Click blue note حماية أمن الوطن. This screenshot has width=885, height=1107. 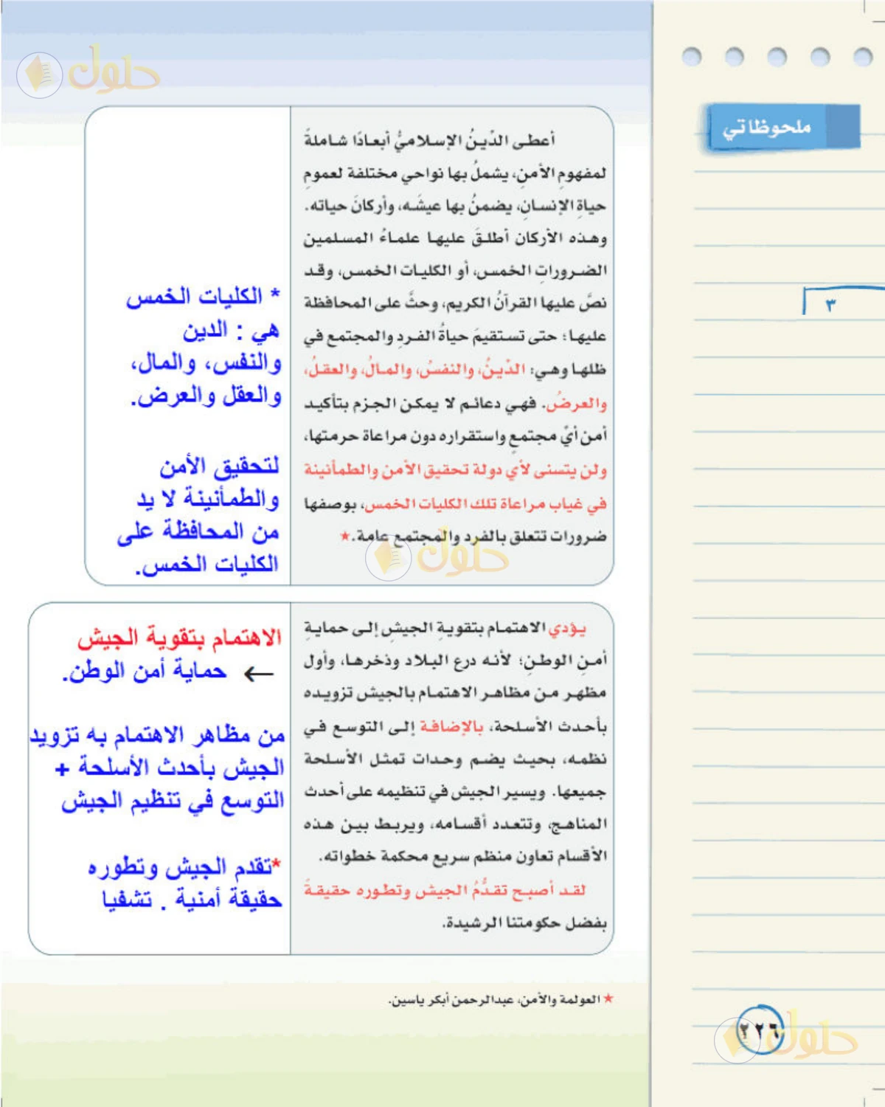tap(144, 672)
